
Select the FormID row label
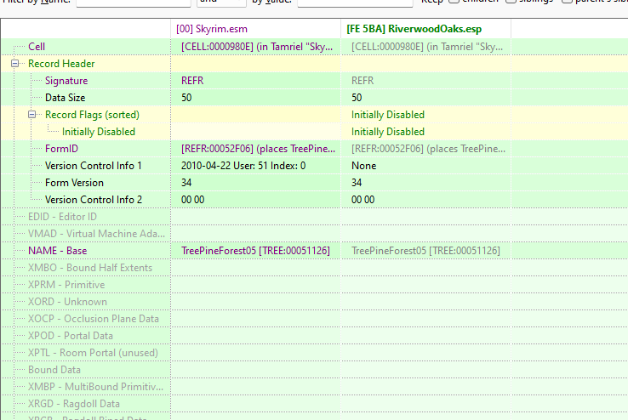(61, 149)
